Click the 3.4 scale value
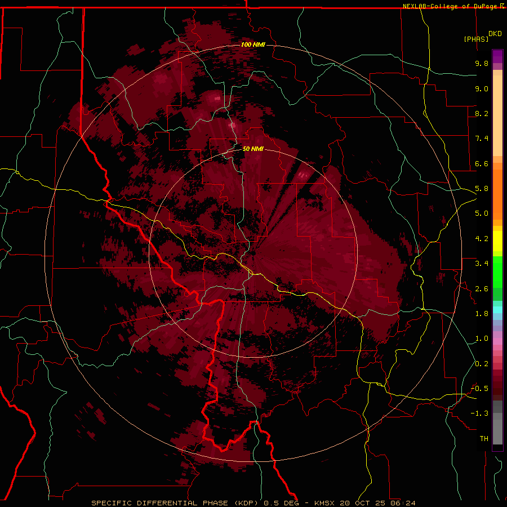 click(482, 264)
